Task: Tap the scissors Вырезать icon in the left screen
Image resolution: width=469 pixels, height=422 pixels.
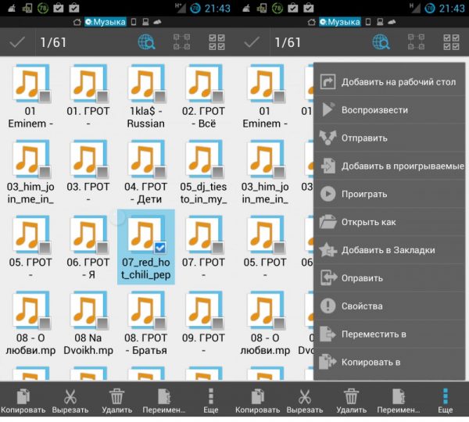Action: coord(69,398)
